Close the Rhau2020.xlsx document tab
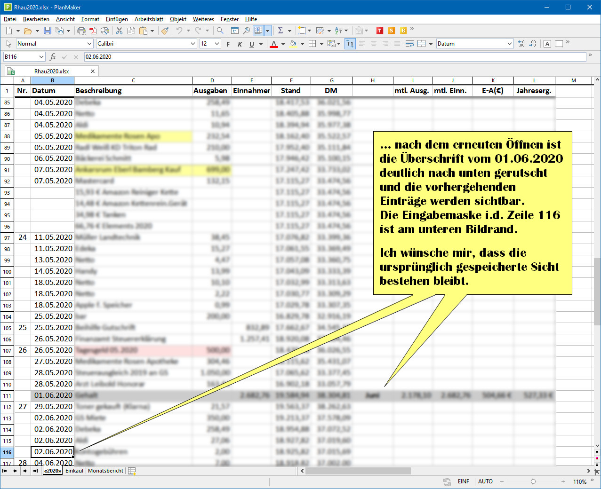 tap(93, 71)
